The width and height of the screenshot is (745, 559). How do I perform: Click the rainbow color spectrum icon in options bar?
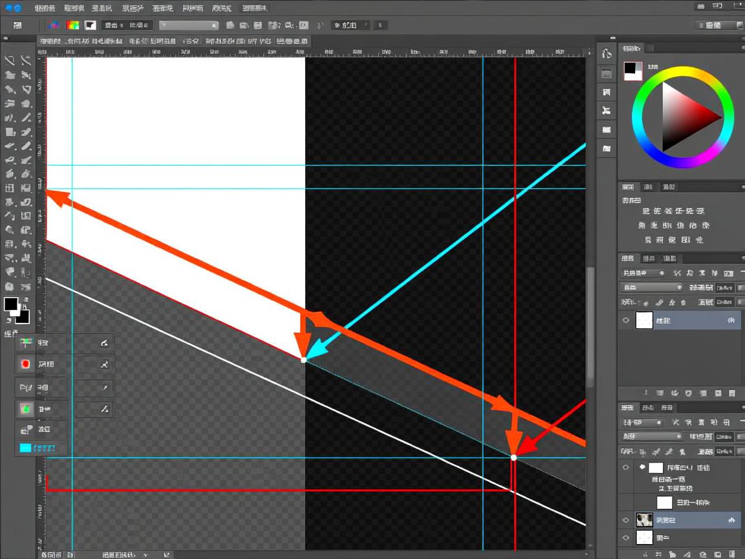73,25
